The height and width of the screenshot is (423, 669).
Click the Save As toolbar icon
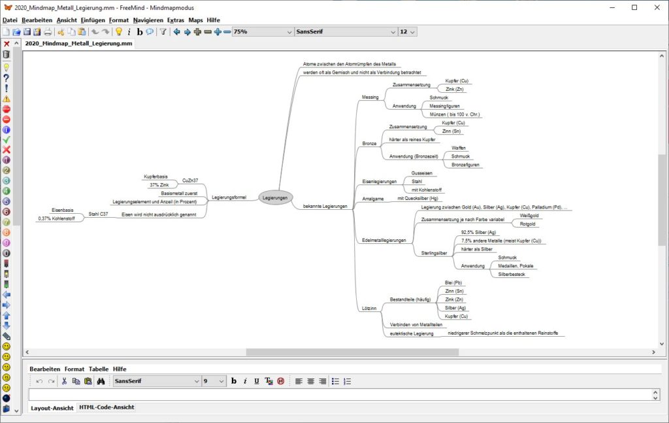(x=37, y=31)
